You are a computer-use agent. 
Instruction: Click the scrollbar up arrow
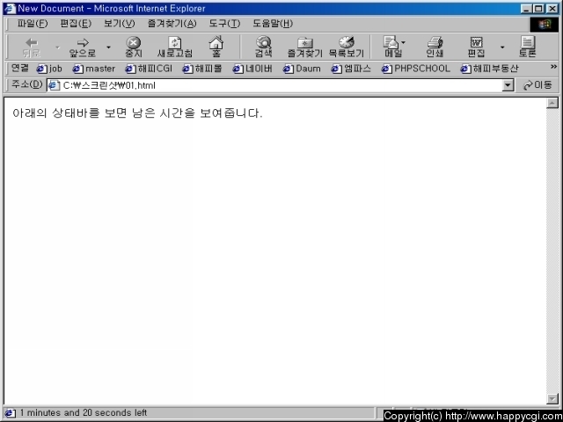552,104
